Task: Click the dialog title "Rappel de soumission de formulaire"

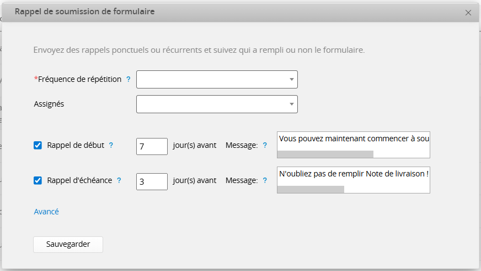Action: tap(84, 12)
